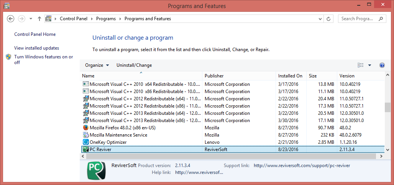
Task: Click the ReviverSoft publisher cell
Action: [216, 150]
